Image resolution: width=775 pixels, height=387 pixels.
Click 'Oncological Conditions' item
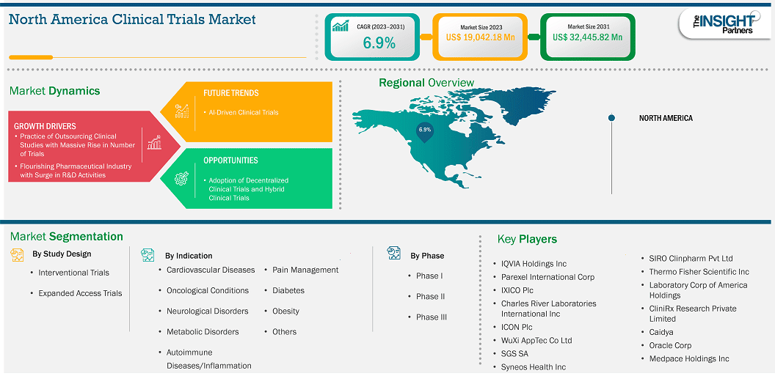pyautogui.click(x=208, y=290)
